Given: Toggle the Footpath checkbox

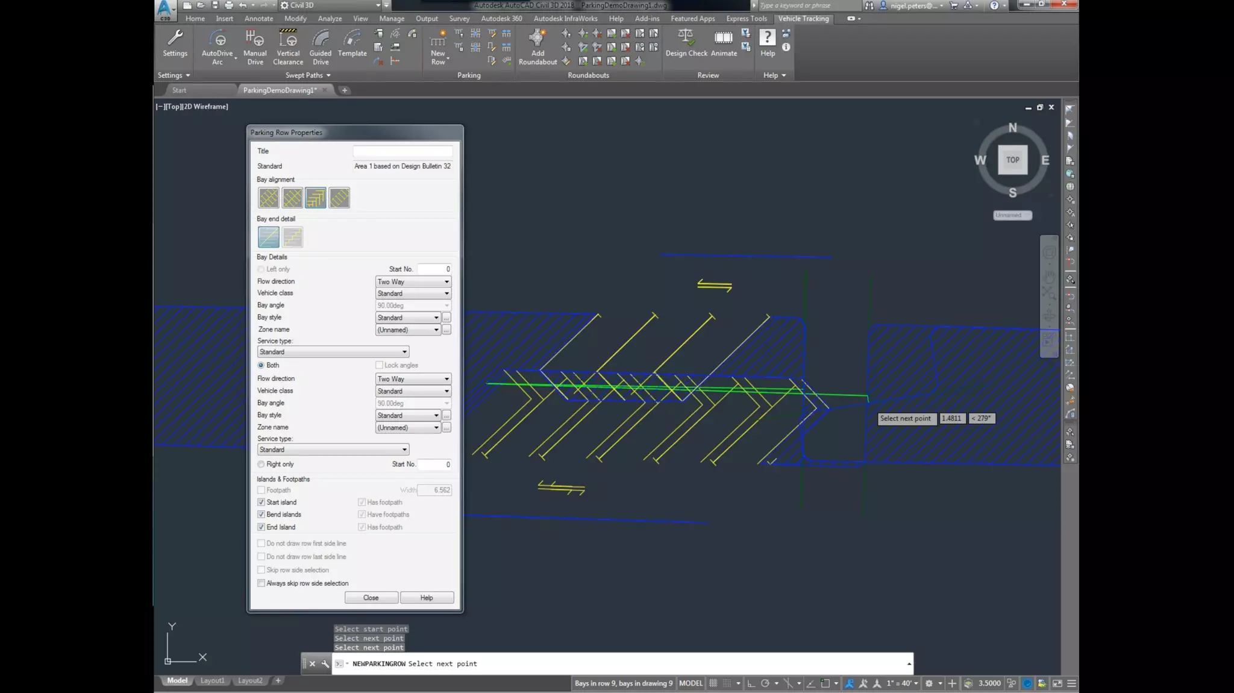Looking at the screenshot, I should pos(261,490).
